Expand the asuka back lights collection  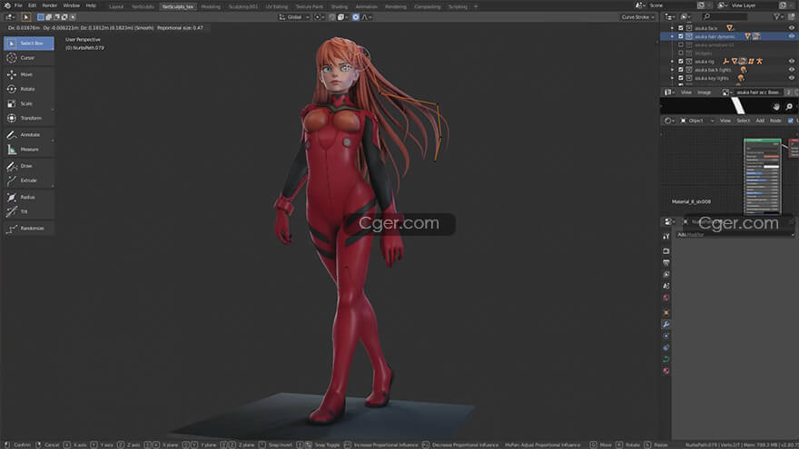(672, 70)
